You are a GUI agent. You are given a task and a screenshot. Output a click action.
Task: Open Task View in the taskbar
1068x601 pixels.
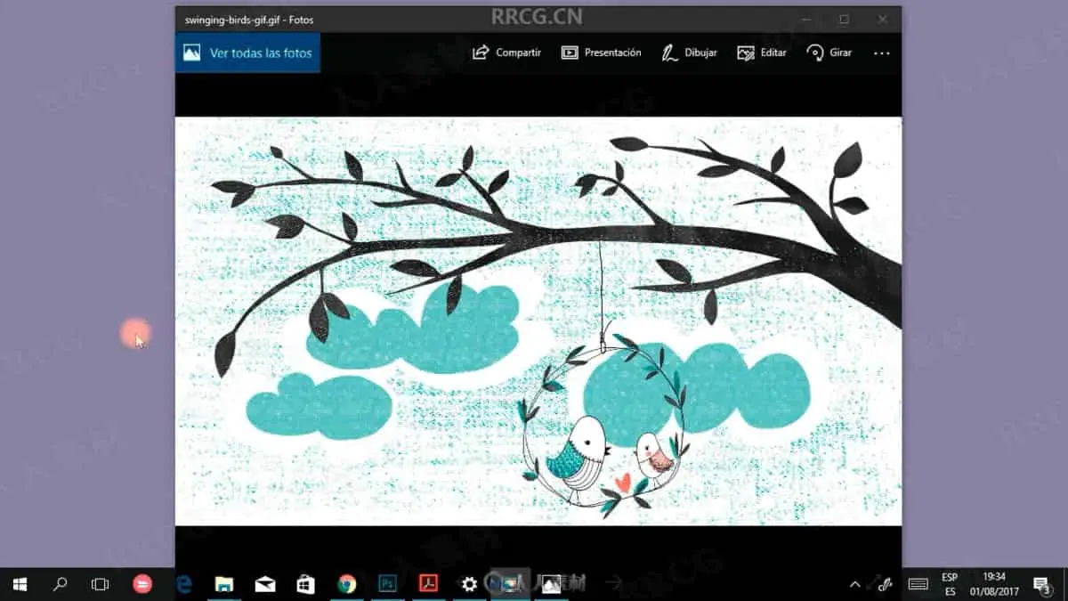101,584
